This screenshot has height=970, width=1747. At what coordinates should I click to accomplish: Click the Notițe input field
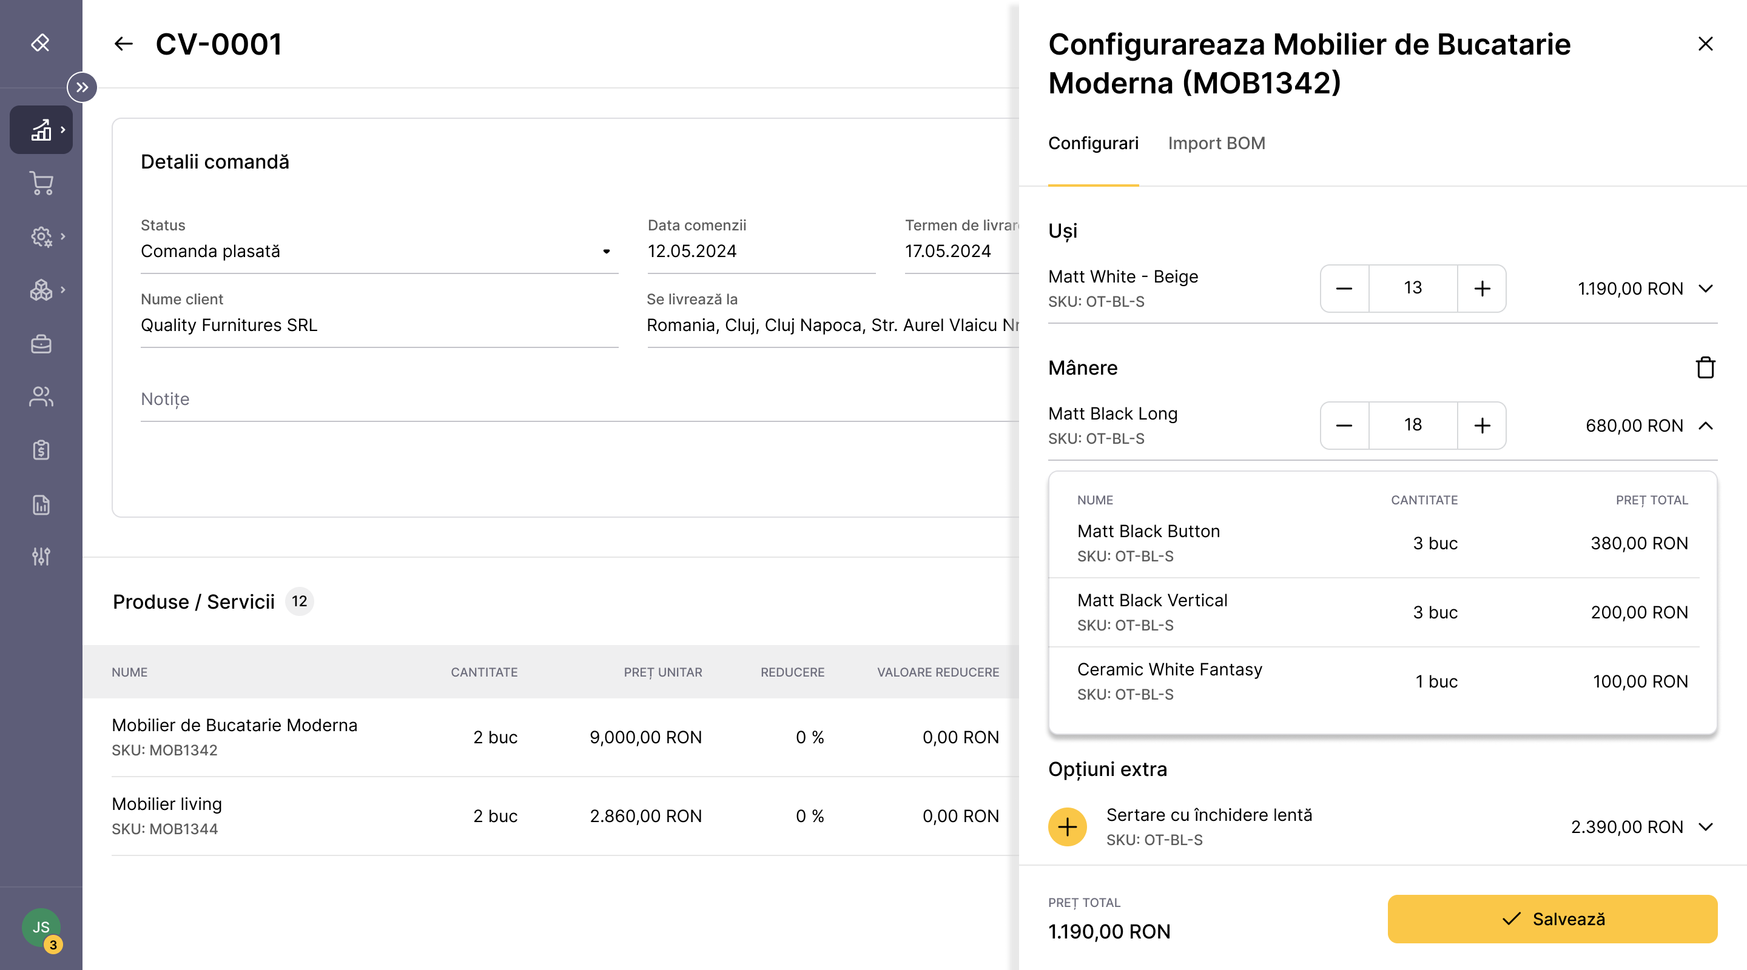click(579, 400)
